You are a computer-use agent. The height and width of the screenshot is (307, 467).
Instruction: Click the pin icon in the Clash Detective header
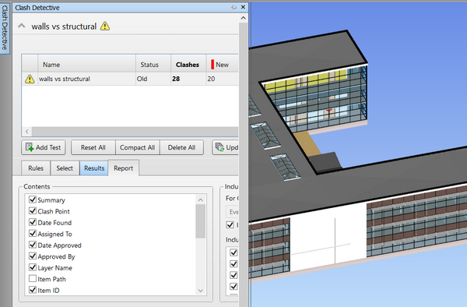point(233,8)
